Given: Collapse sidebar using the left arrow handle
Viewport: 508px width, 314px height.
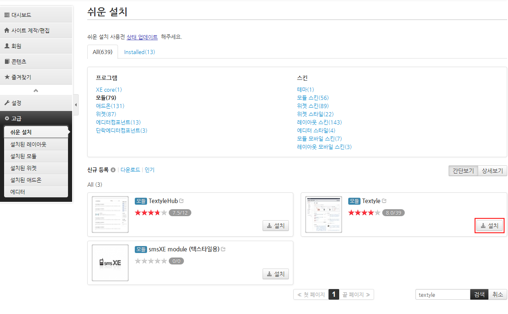Looking at the screenshot, I should [76, 105].
